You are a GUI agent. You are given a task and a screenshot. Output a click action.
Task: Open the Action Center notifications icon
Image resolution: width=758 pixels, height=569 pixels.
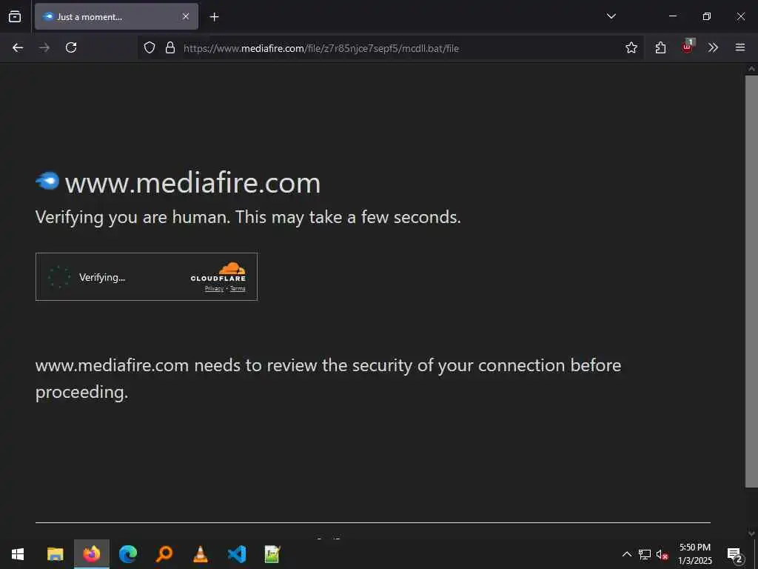(734, 554)
